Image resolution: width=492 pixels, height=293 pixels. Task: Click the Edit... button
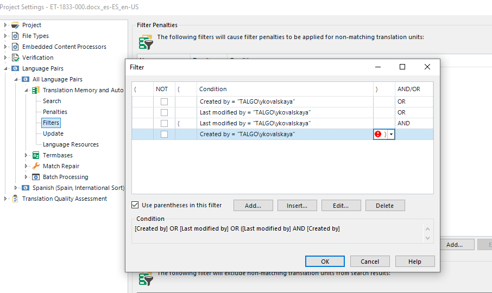pos(341,206)
